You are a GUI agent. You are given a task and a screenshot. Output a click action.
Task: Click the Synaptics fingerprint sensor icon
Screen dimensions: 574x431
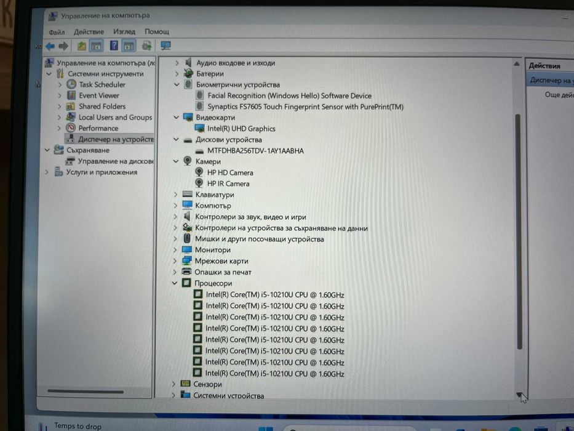(x=199, y=107)
